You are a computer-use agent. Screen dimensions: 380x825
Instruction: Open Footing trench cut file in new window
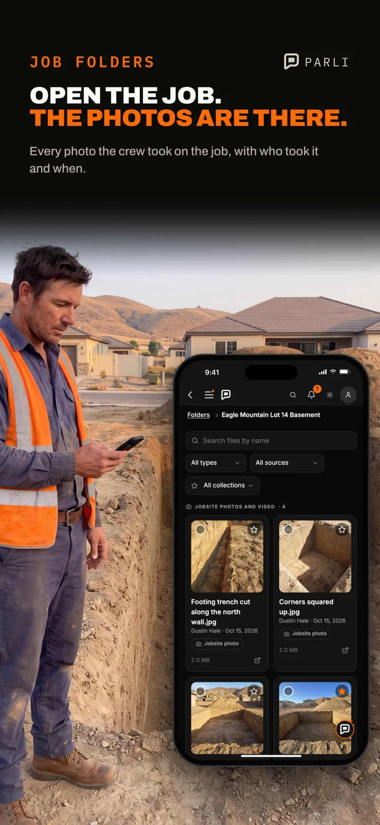258,660
